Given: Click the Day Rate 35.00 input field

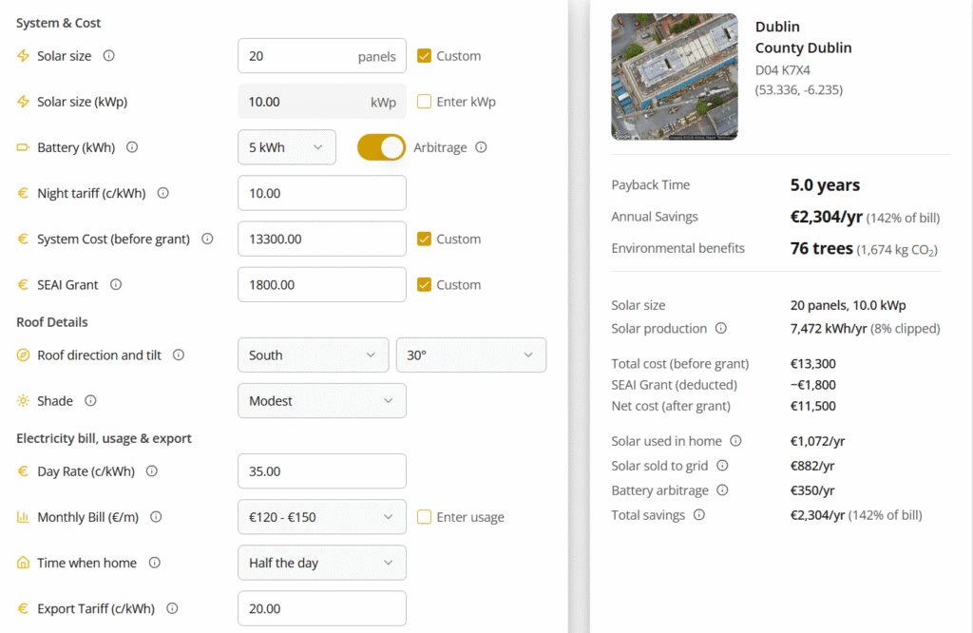Looking at the screenshot, I should 321,471.
